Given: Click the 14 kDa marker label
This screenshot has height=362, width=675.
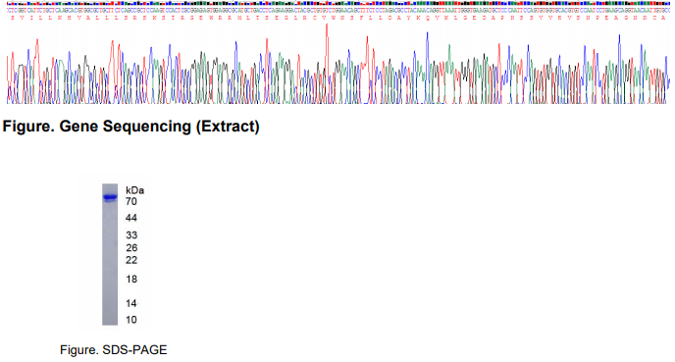Looking at the screenshot, I should [131, 303].
